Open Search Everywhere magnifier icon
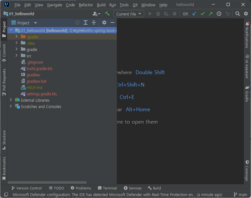The height and width of the screenshot is (198, 251). (238, 14)
